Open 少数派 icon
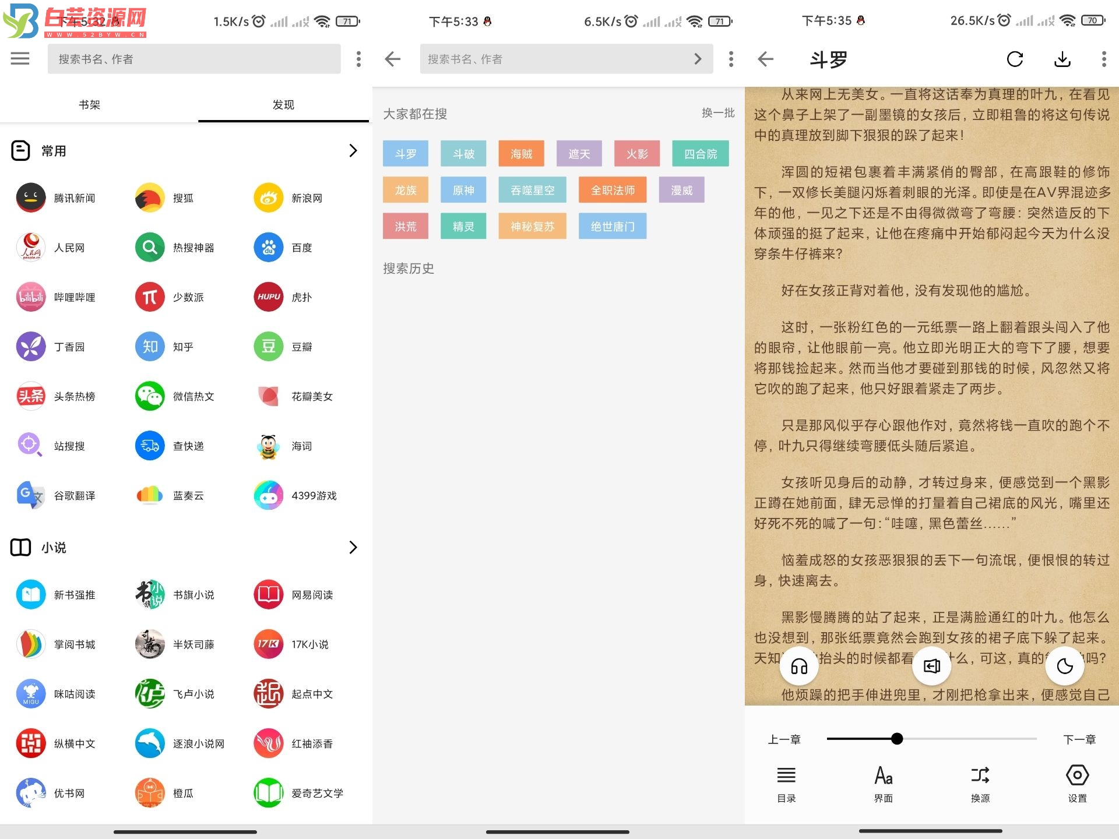1119x839 pixels. pyautogui.click(x=150, y=297)
